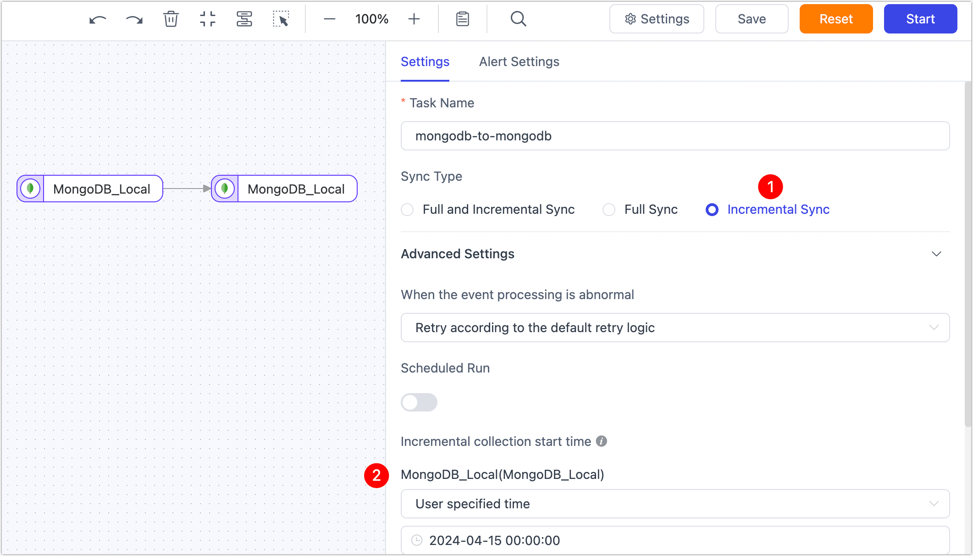Click the redo arrow icon
This screenshot has width=973, height=556.
click(133, 19)
